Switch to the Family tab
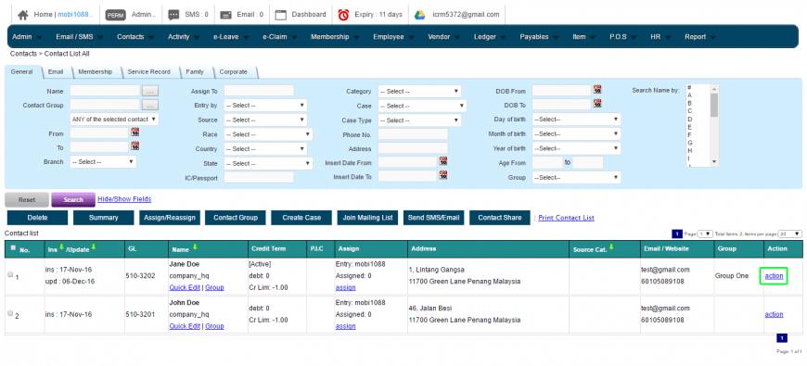The height and width of the screenshot is (366, 807). (195, 72)
